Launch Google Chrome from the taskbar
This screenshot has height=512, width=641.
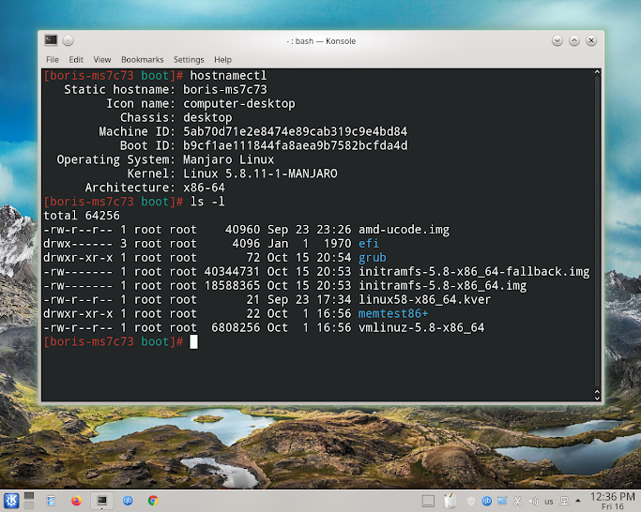pos(153,501)
